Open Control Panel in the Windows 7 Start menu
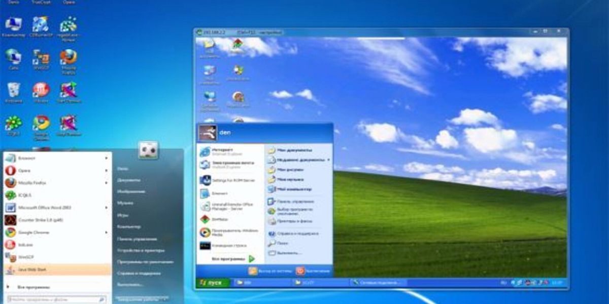 point(137,239)
